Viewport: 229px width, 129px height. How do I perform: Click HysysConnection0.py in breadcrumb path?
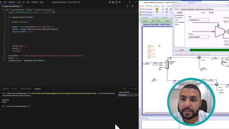click(44, 10)
